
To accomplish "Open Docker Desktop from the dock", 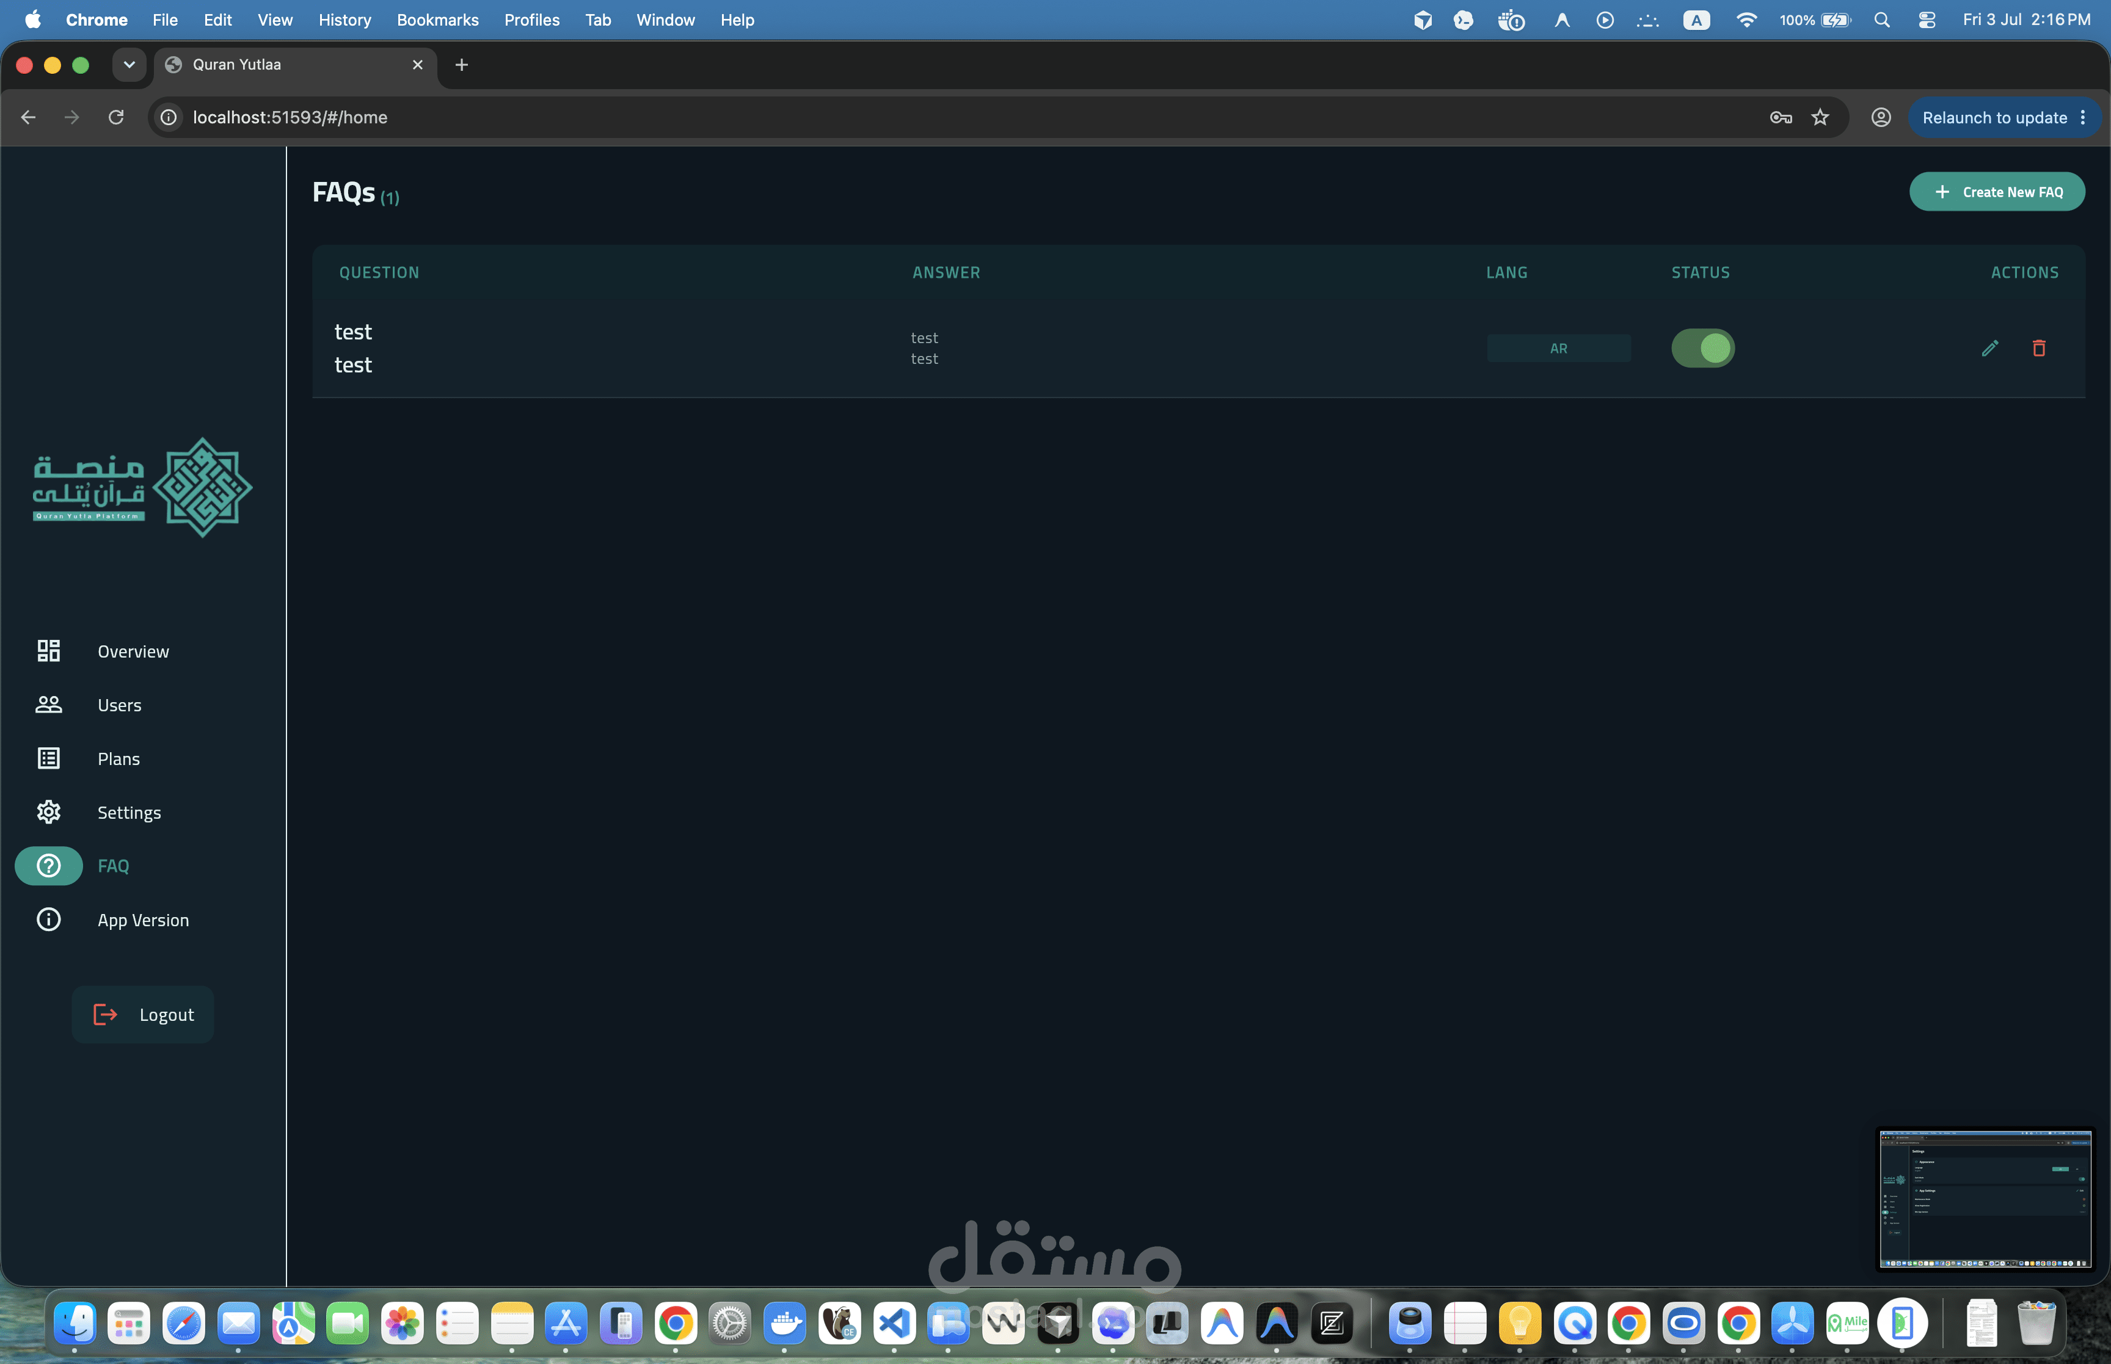I will tap(785, 1323).
